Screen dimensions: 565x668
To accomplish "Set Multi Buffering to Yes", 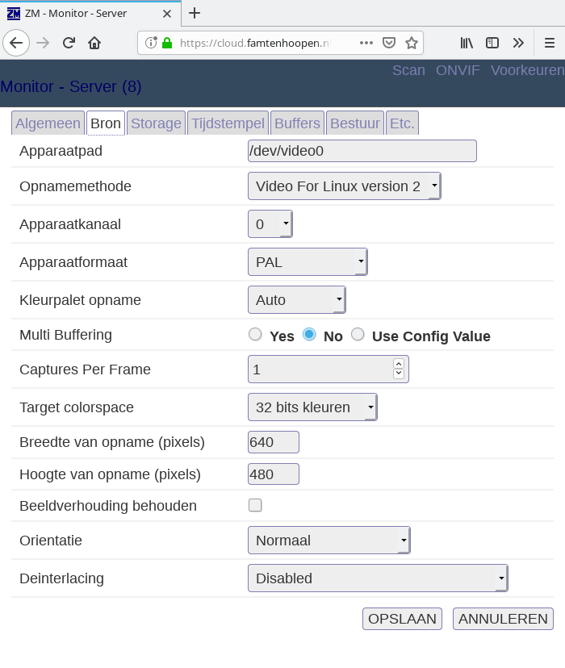I will [256, 335].
